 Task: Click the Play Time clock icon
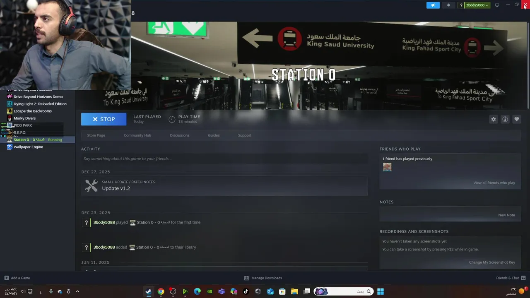172,119
